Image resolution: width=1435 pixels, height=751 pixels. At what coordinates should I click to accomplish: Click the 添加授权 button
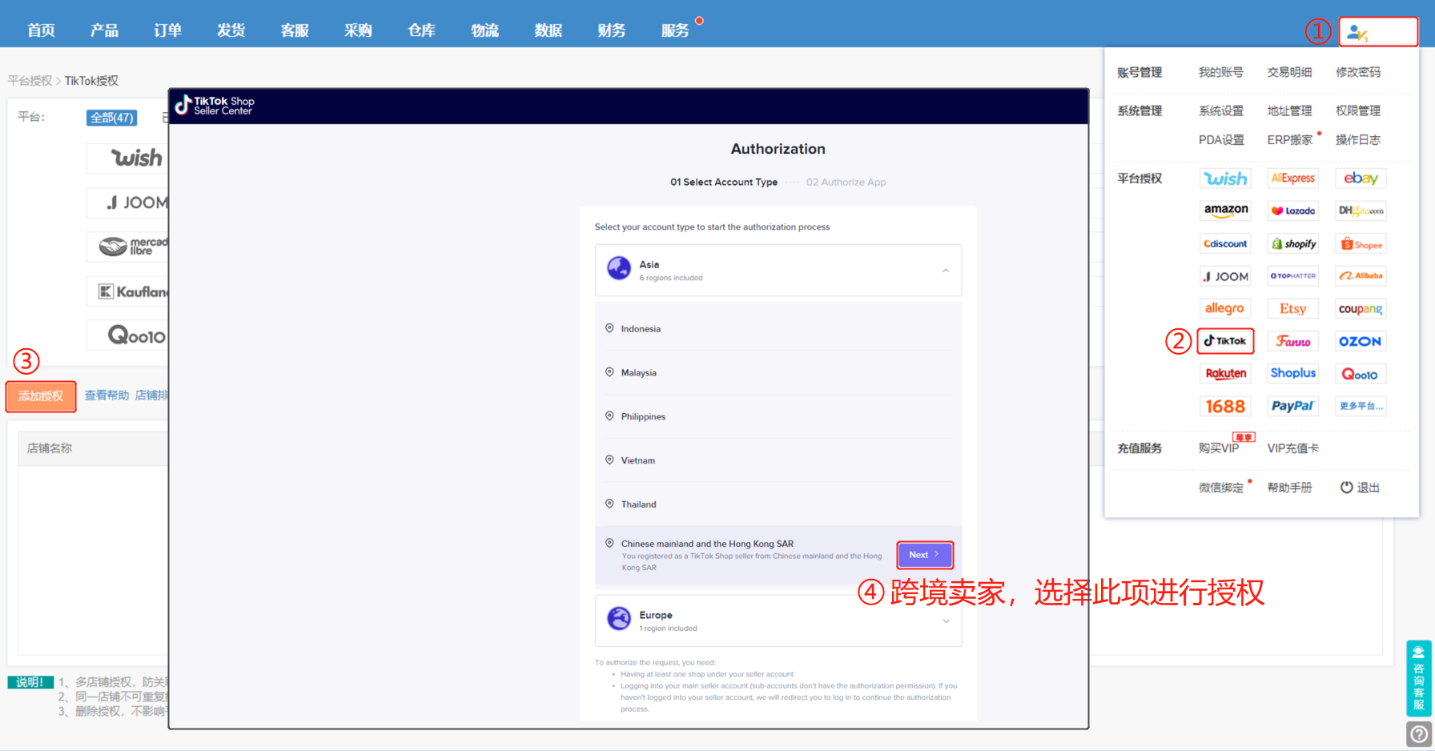[x=40, y=396]
